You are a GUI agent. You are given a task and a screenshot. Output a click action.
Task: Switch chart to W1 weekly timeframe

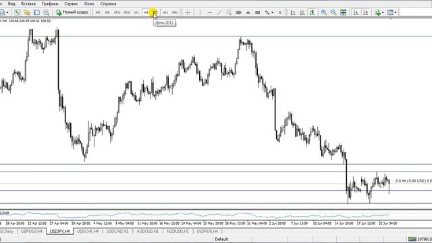coord(165,12)
